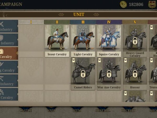Open the Squire Cavalry unit card

[x=109, y=41]
